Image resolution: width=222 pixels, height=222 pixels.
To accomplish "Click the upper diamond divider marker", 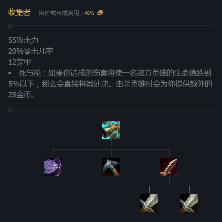I will click(x=10, y=26).
